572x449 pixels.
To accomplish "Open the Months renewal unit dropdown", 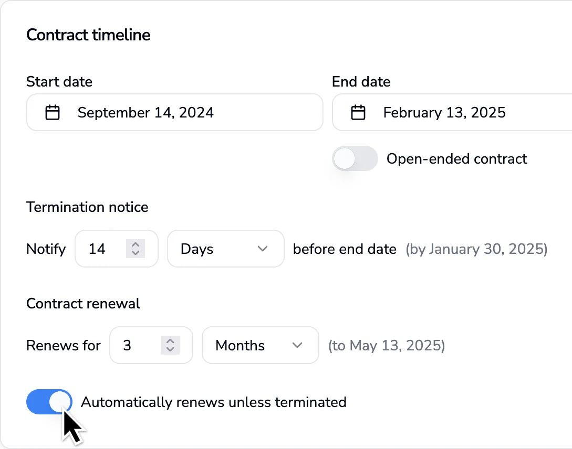I will 260,345.
